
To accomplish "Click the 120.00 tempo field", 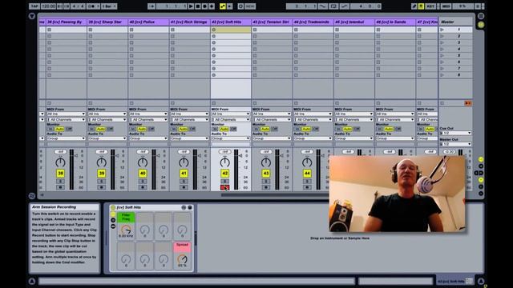I will click(x=48, y=6).
